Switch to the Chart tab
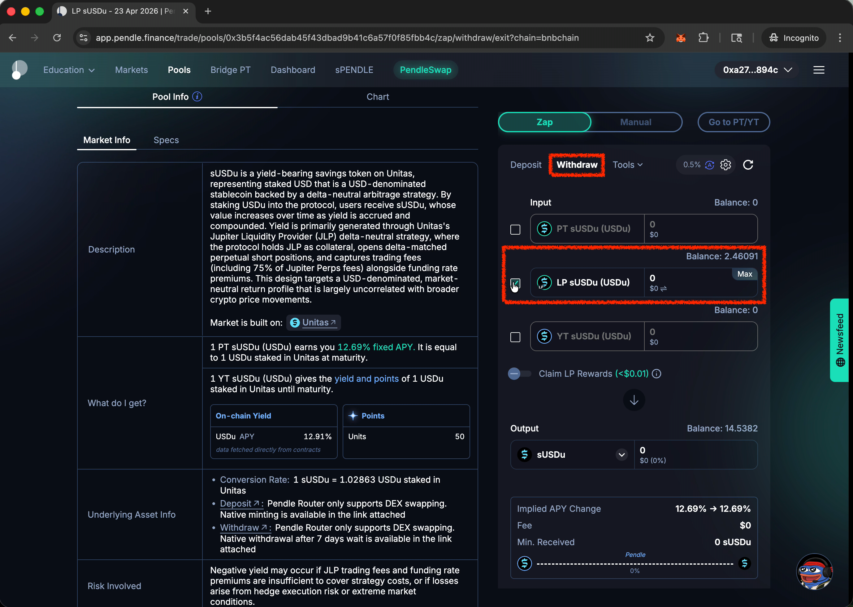 click(x=377, y=97)
